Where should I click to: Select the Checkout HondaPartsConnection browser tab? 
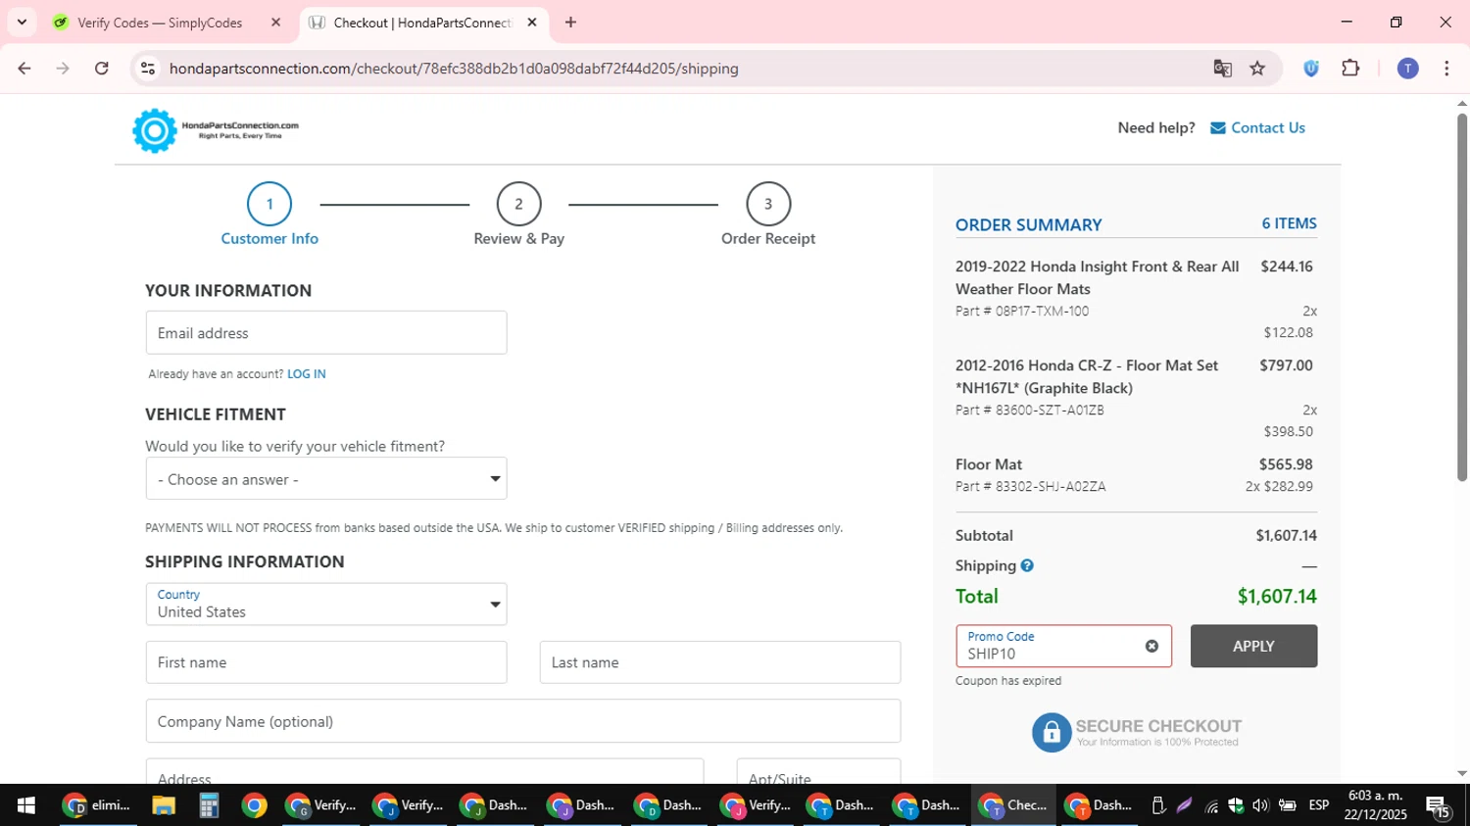(423, 23)
